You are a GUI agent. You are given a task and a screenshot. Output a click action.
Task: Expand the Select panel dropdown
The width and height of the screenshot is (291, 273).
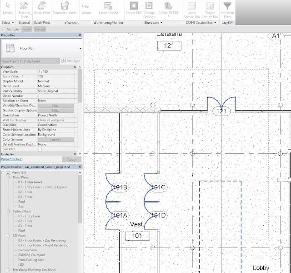coord(8,22)
